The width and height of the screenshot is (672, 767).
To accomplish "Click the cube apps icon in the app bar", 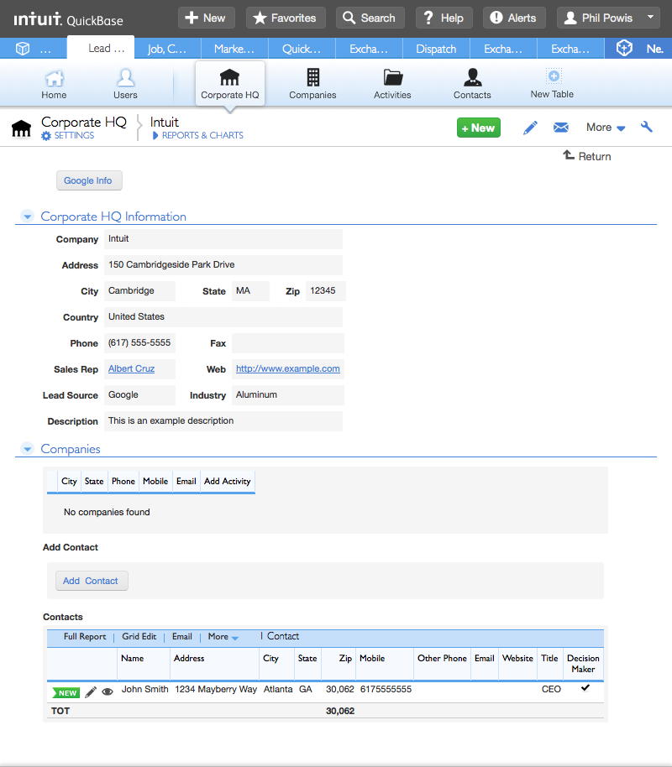I will (x=23, y=49).
